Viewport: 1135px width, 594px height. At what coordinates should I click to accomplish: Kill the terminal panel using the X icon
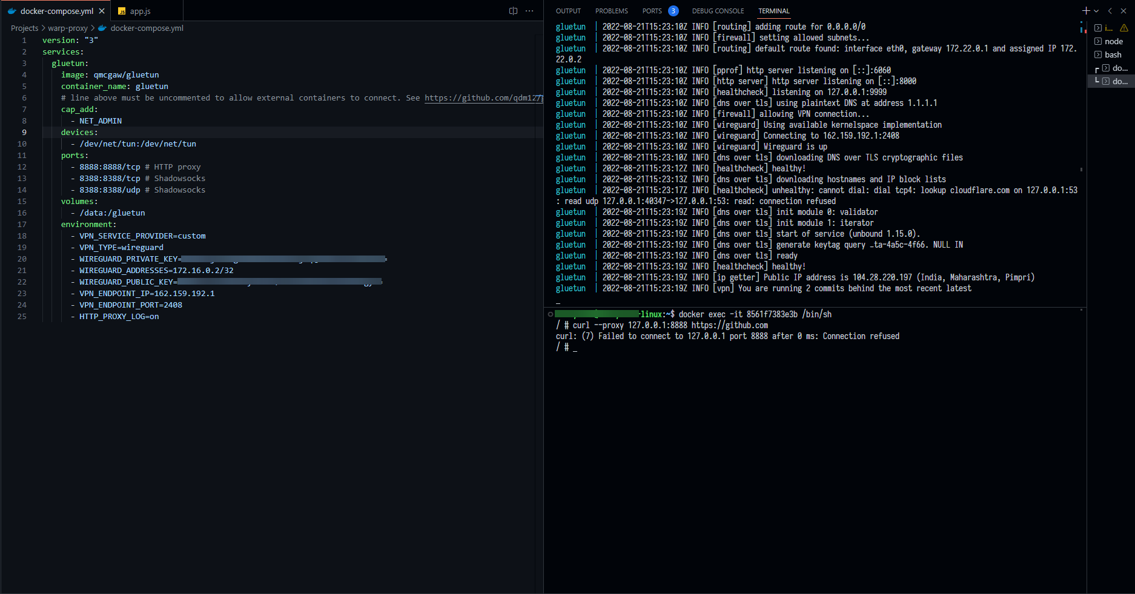[x=1123, y=10]
